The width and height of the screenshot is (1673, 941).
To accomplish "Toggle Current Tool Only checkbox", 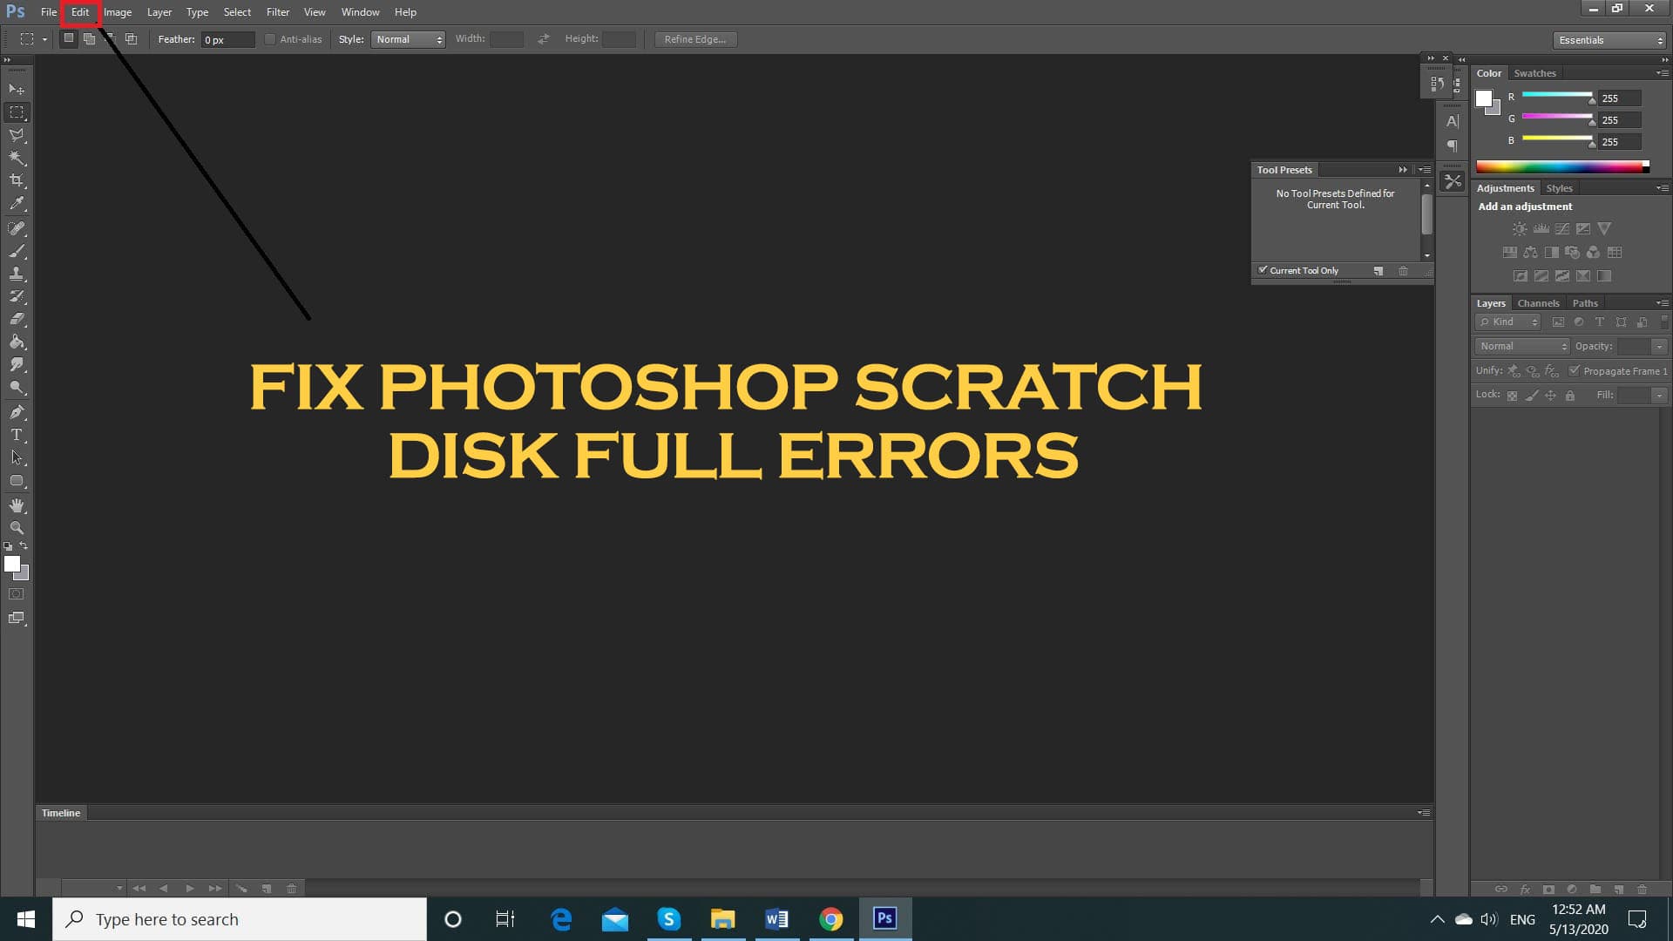I will point(1263,270).
